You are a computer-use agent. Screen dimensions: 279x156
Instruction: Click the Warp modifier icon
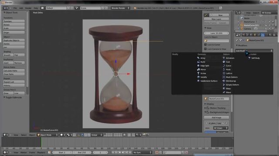[x=224, y=88]
